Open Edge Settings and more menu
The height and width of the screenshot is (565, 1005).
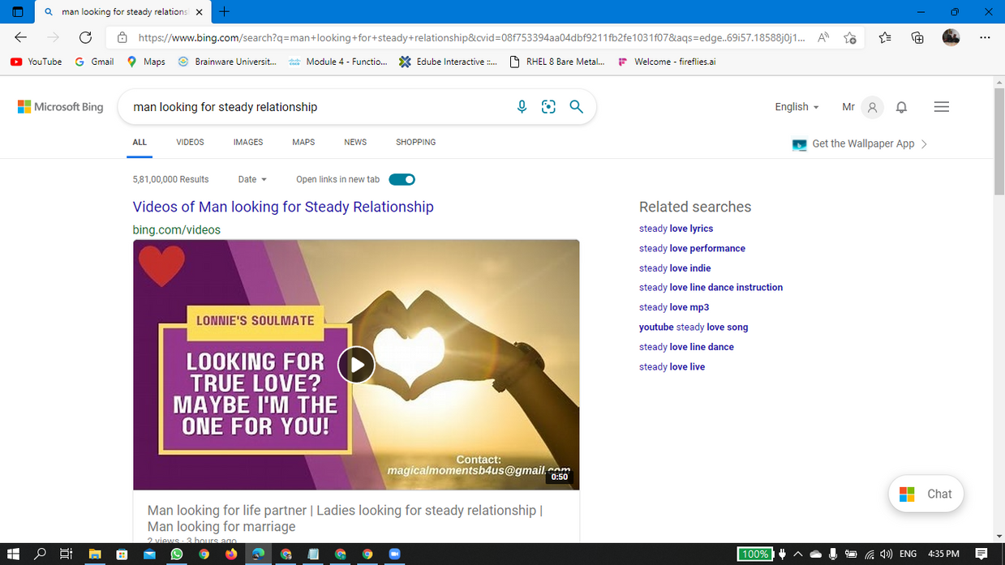[985, 37]
